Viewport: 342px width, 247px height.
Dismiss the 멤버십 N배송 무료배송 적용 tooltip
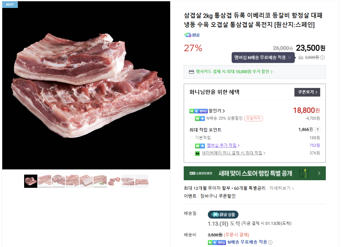click(x=289, y=57)
